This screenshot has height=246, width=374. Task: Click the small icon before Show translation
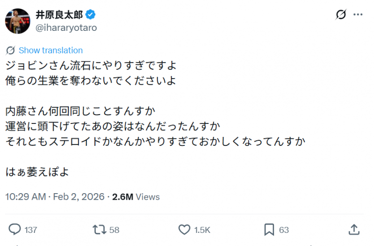[10, 51]
